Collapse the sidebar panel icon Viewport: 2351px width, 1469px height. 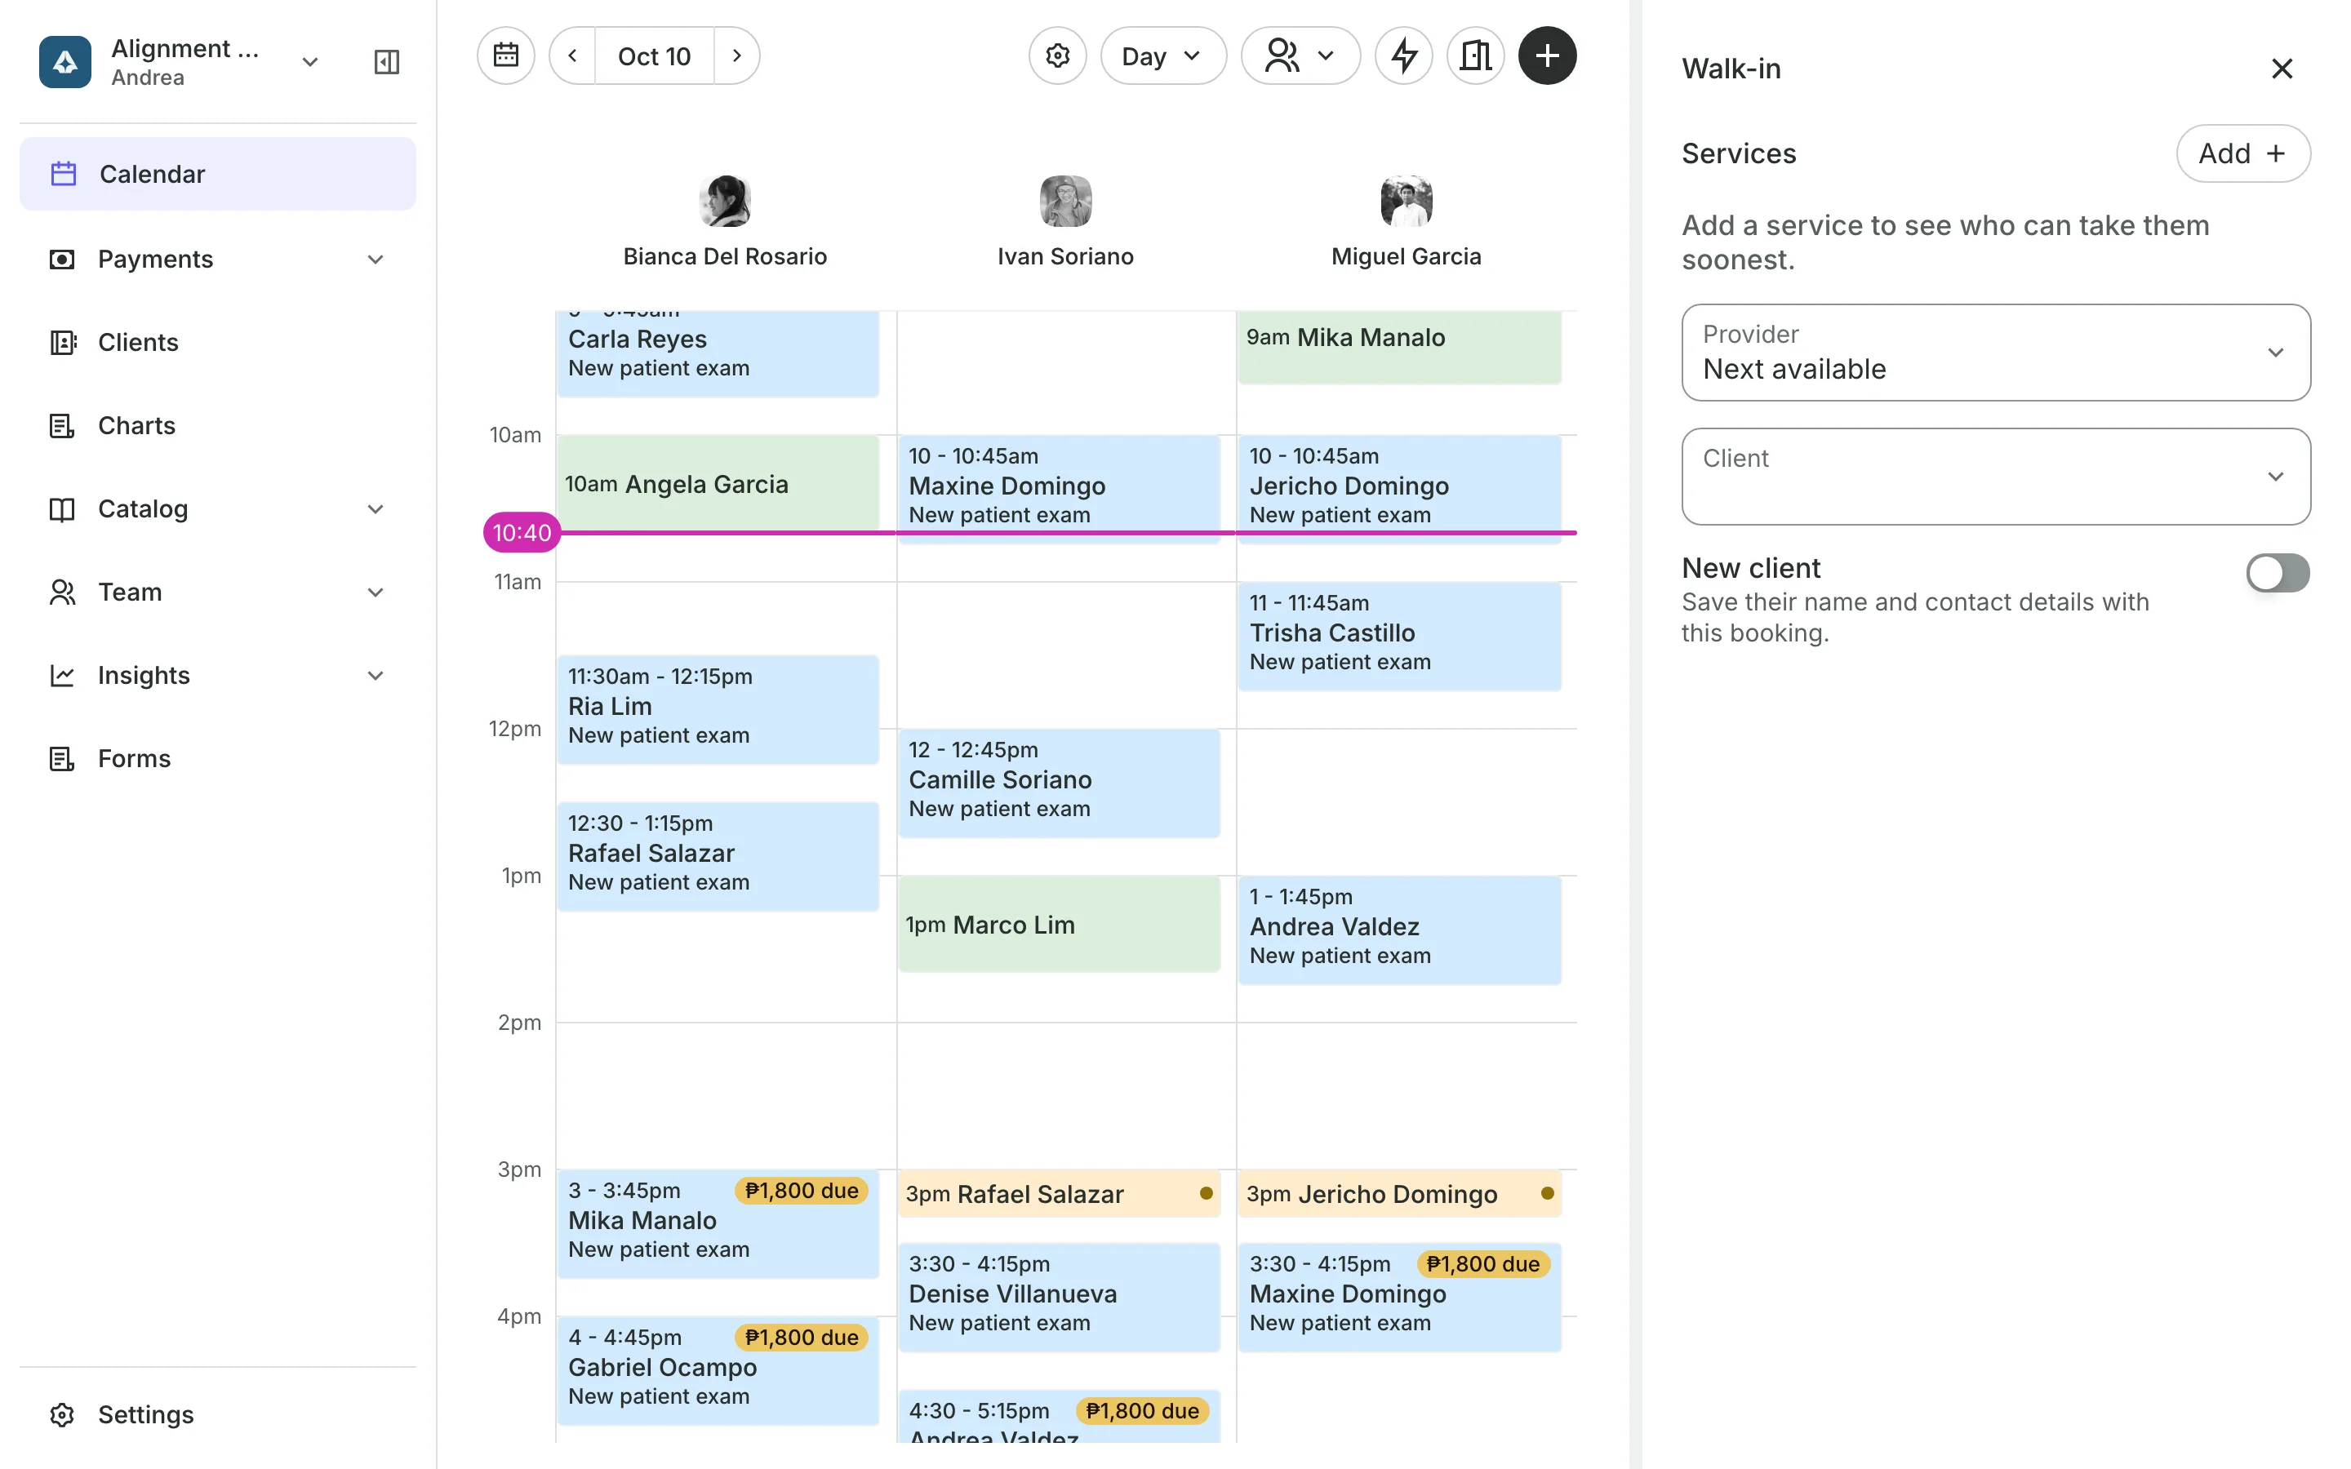tap(387, 62)
